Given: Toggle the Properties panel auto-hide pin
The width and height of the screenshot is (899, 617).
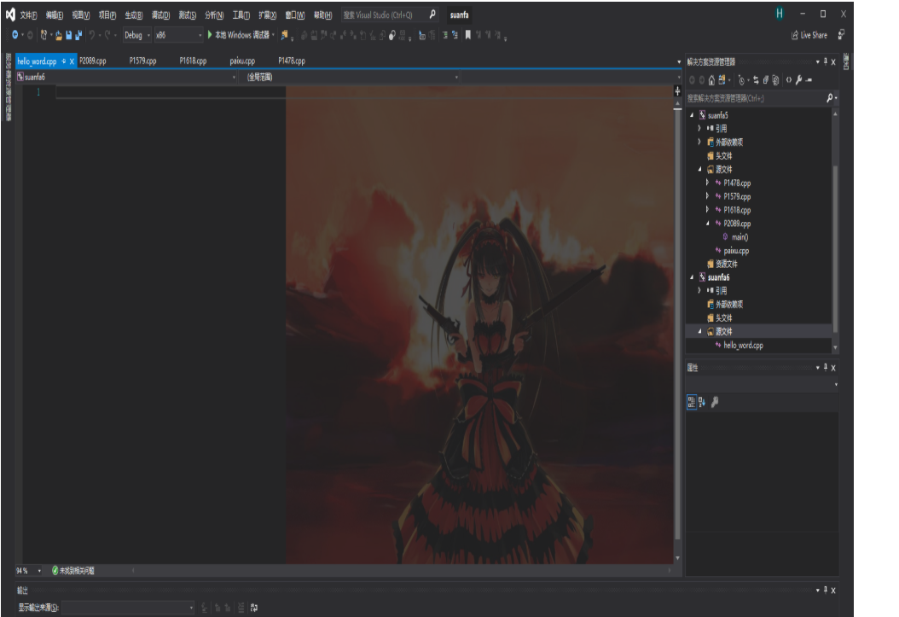Looking at the screenshot, I should [x=826, y=367].
